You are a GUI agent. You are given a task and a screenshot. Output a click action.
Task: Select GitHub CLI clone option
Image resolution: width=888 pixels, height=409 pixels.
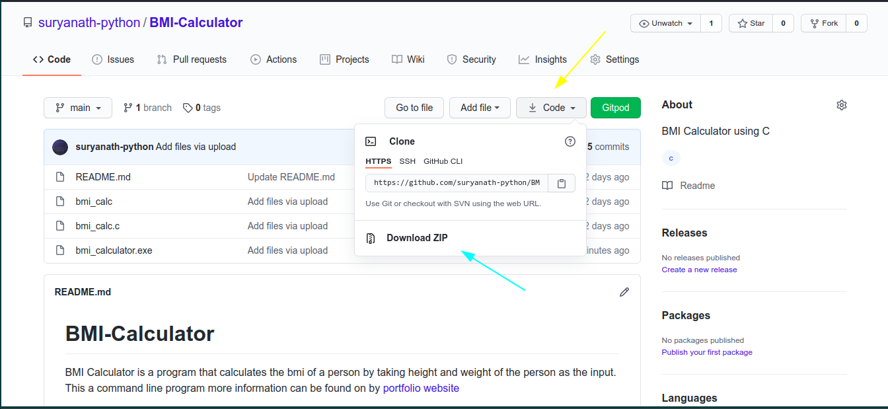(x=443, y=161)
